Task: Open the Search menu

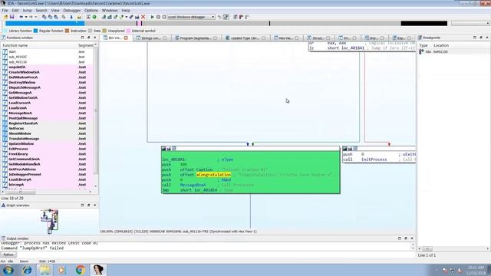Action: (41, 10)
